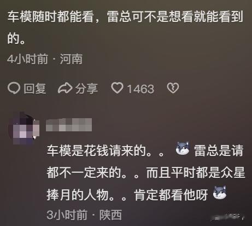Select the line 车模是花钱请来的 in the reply
The height and width of the screenshot is (226, 252).
tap(106, 151)
